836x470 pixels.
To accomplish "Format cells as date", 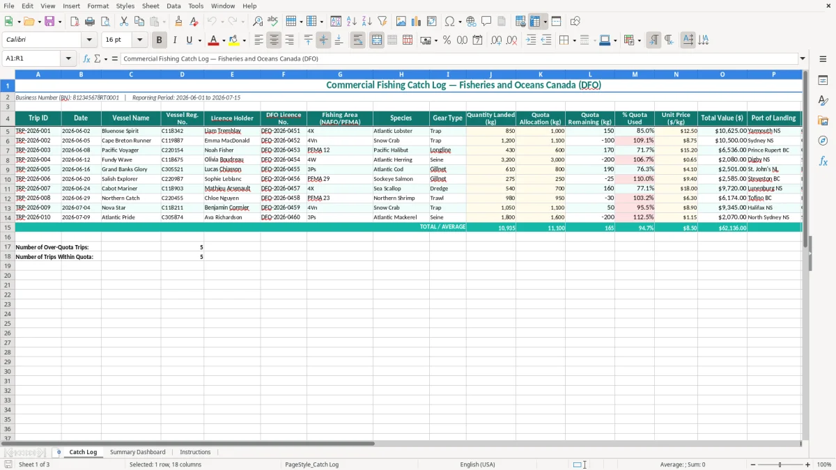I will (477, 40).
